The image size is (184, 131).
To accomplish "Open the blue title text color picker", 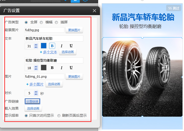I will [44, 46].
